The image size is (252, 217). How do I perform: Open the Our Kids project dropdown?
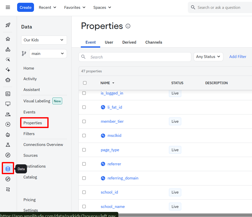click(44, 40)
